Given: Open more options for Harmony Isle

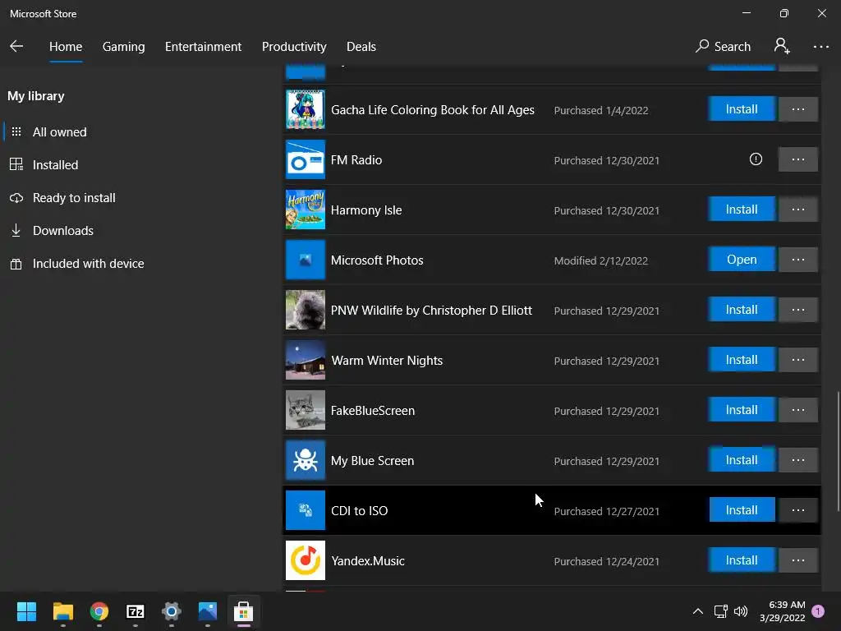Looking at the screenshot, I should pos(798,210).
